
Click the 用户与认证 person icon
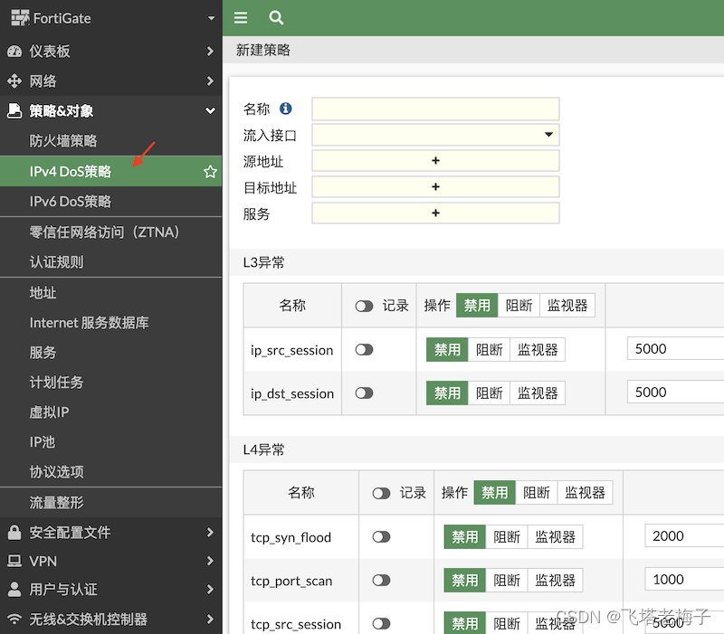point(14,590)
